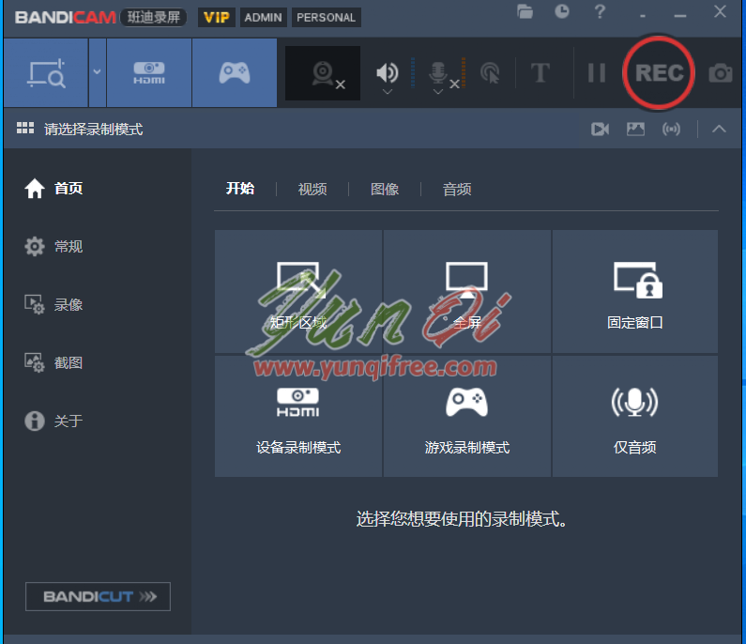746x644 pixels.
Task: Minimize the Bandicam window
Action: pos(680,16)
